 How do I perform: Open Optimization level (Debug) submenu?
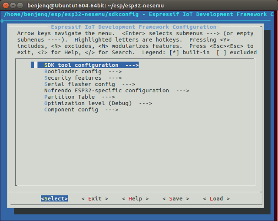[98, 103]
